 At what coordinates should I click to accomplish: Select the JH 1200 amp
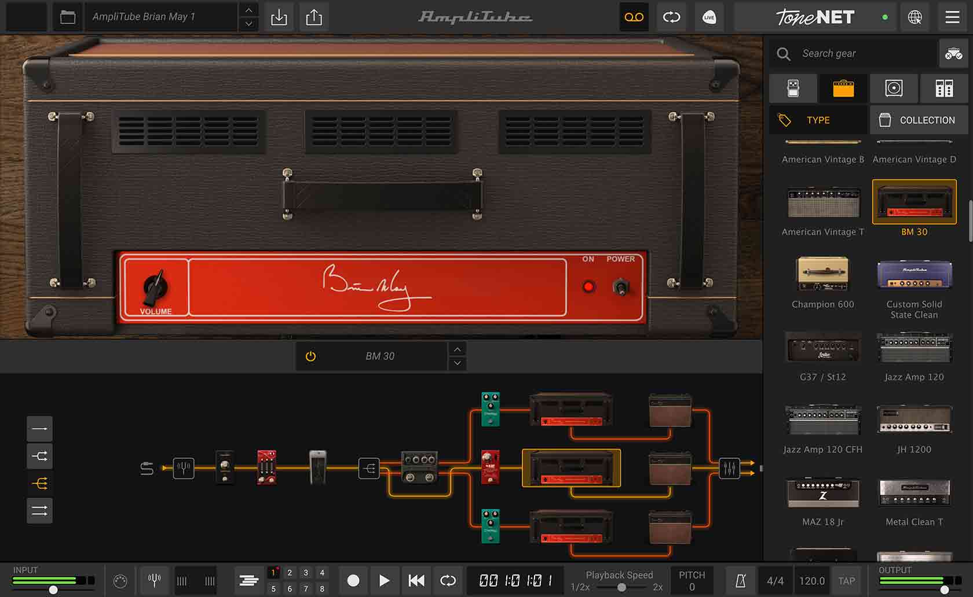[914, 427]
